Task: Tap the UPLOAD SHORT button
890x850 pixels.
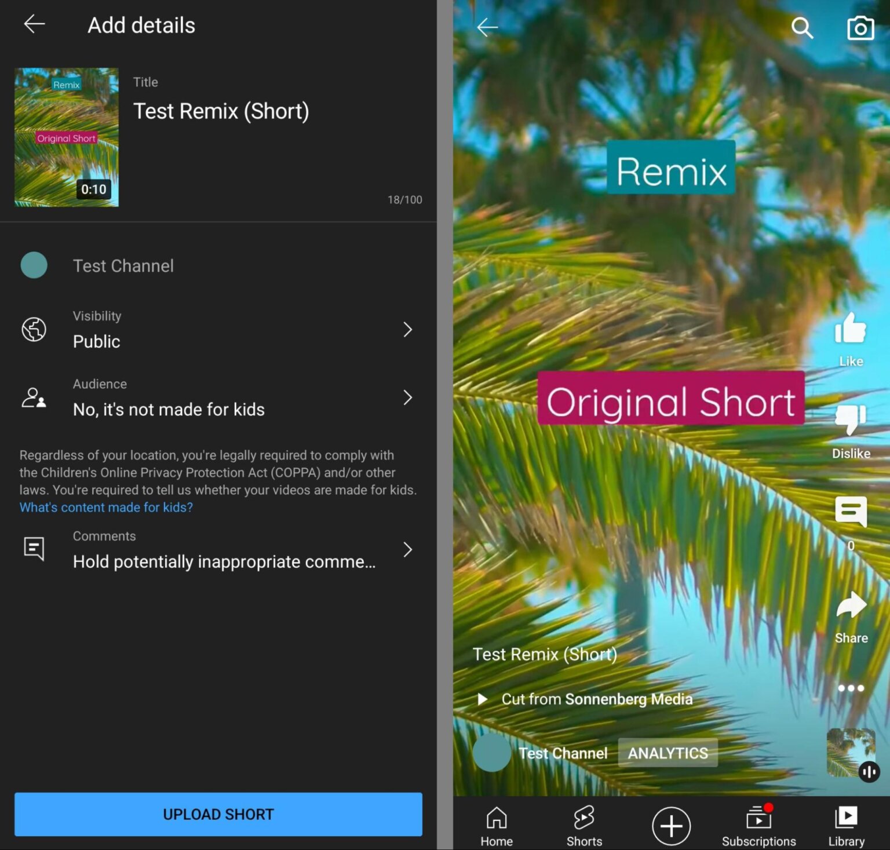Action: pyautogui.click(x=218, y=814)
